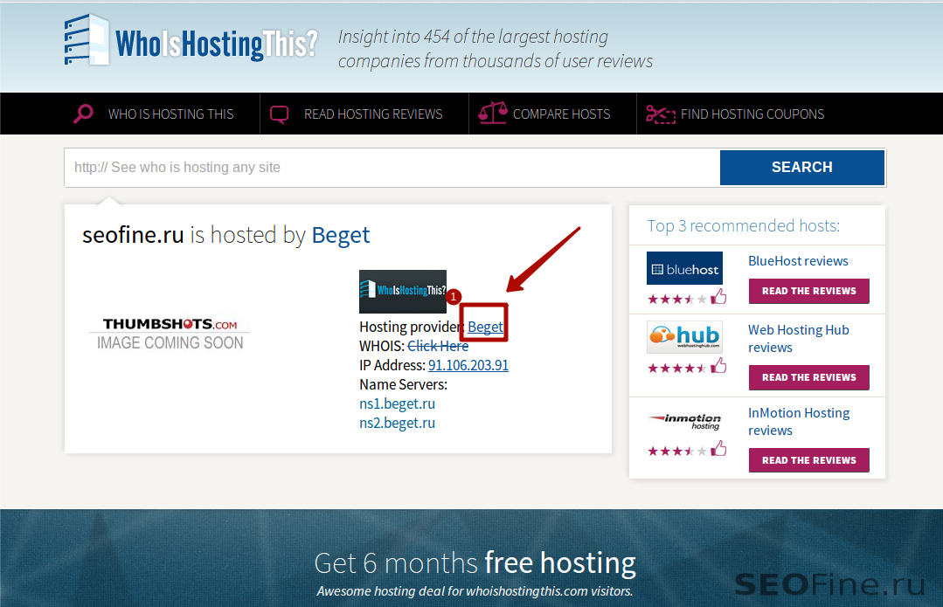Image resolution: width=943 pixels, height=607 pixels.
Task: Click the speech bubble reviews icon
Action: click(x=279, y=114)
